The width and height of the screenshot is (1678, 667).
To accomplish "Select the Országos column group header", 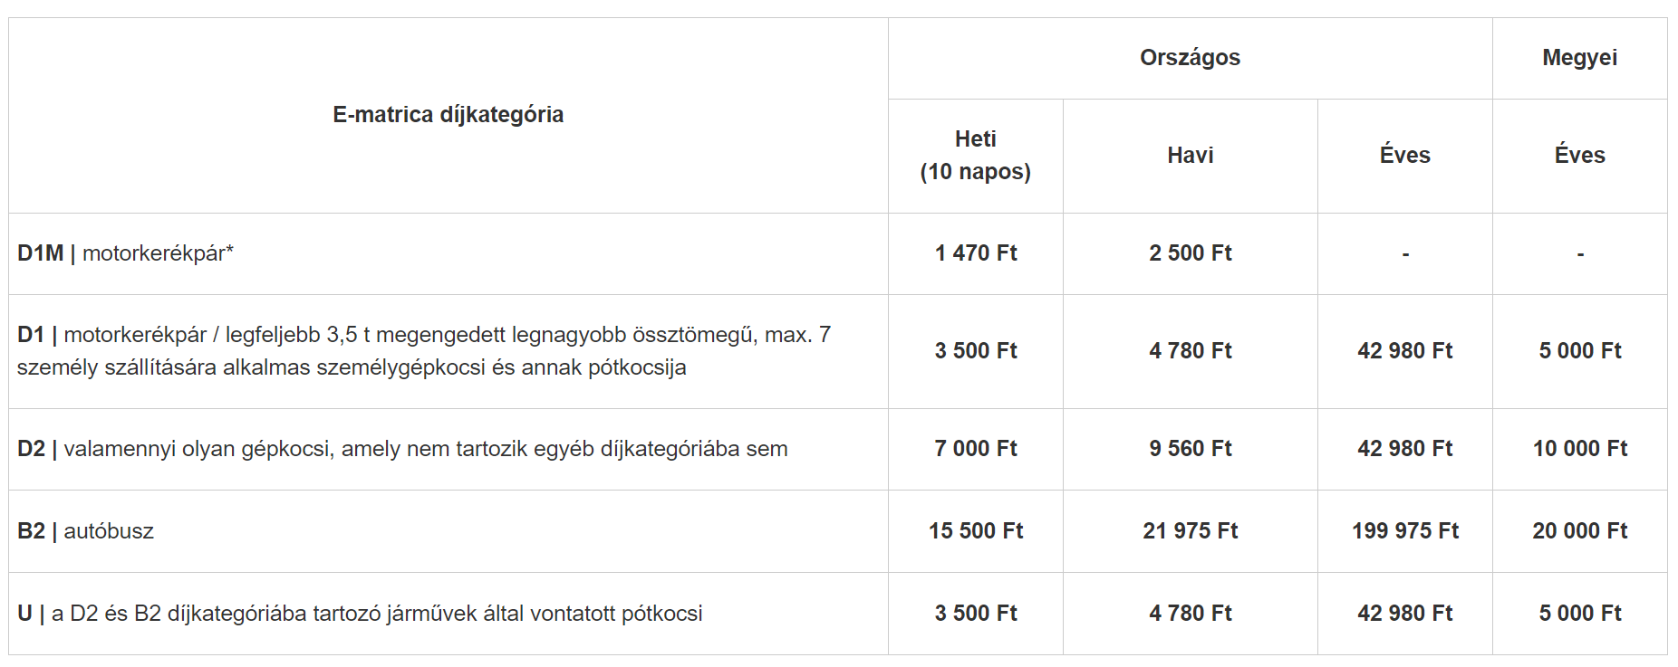I will [x=1190, y=58].
